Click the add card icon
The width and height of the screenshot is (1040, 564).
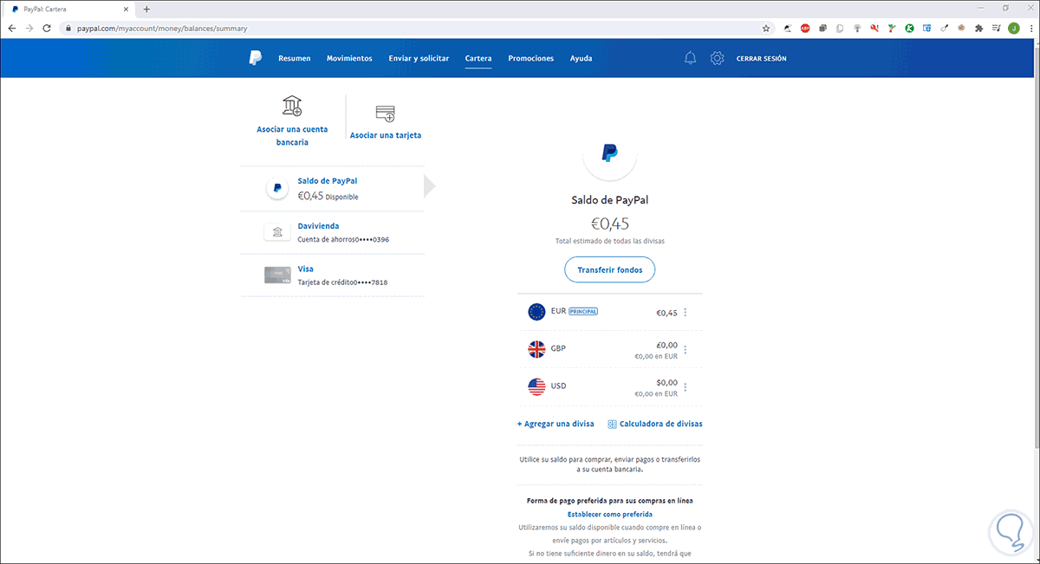click(385, 113)
